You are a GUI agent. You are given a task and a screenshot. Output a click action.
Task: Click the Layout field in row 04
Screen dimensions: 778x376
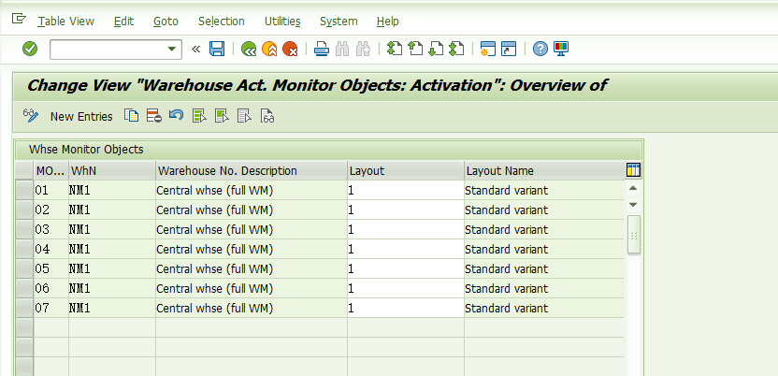click(x=406, y=249)
